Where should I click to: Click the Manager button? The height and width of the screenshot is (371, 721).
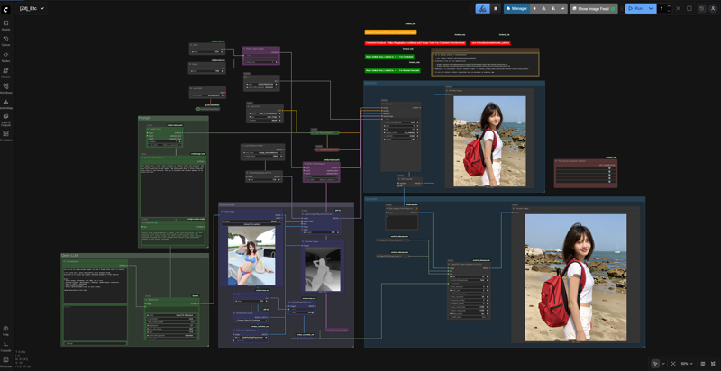coord(516,8)
